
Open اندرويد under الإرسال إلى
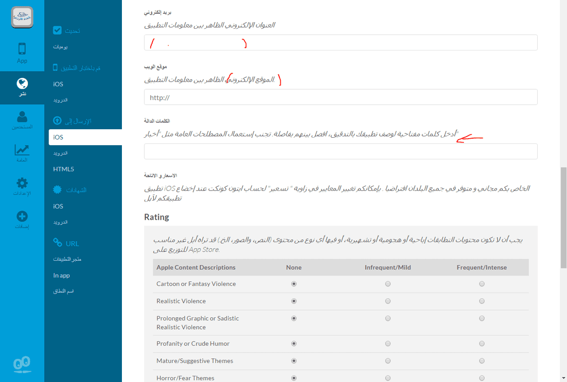tap(60, 153)
